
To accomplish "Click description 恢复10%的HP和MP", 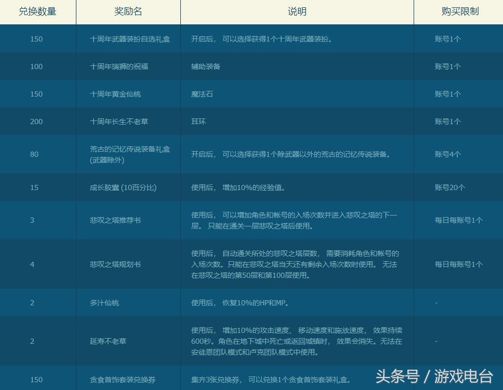I will coord(240,303).
